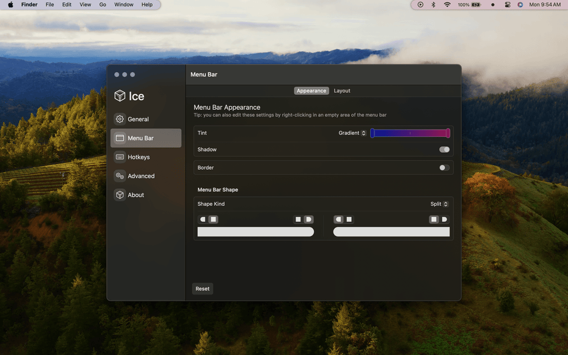Enable the Border toggle
The height and width of the screenshot is (355, 568).
pyautogui.click(x=444, y=167)
